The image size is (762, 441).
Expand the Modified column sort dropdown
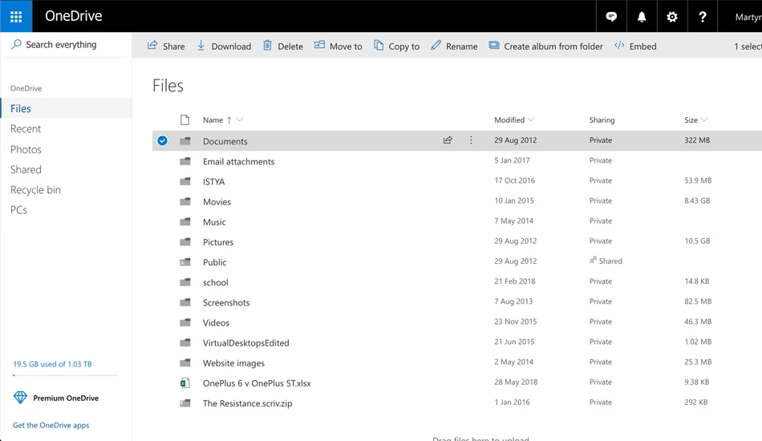(x=531, y=120)
